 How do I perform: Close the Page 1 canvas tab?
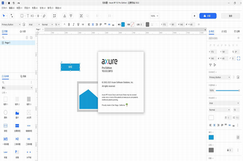[x=43, y=30]
